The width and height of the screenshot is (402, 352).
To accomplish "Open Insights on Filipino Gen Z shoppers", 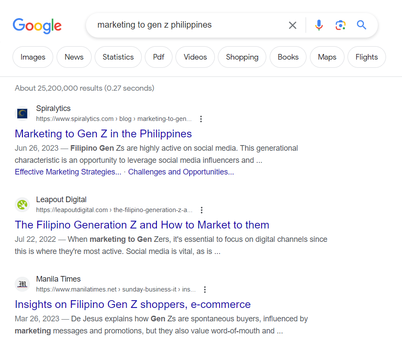I will [133, 304].
